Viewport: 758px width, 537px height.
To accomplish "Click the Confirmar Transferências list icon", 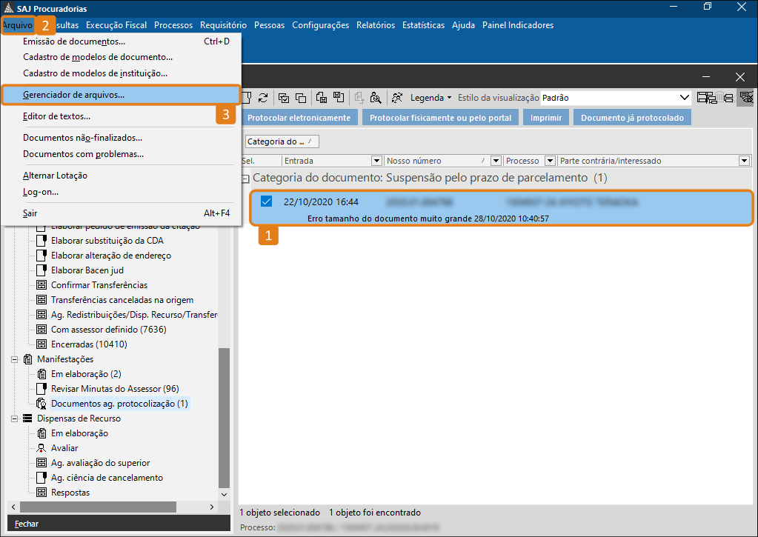I will tap(41, 285).
